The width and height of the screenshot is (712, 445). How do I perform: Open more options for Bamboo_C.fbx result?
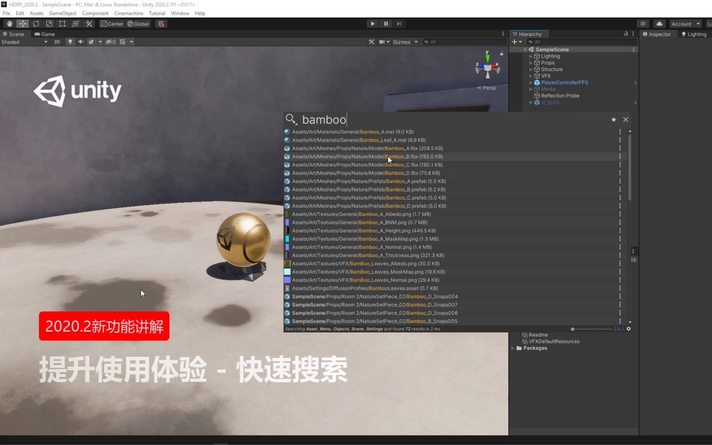[x=620, y=165]
